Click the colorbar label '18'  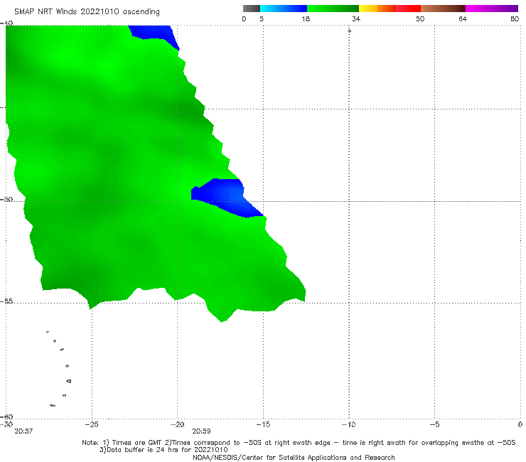(306, 18)
